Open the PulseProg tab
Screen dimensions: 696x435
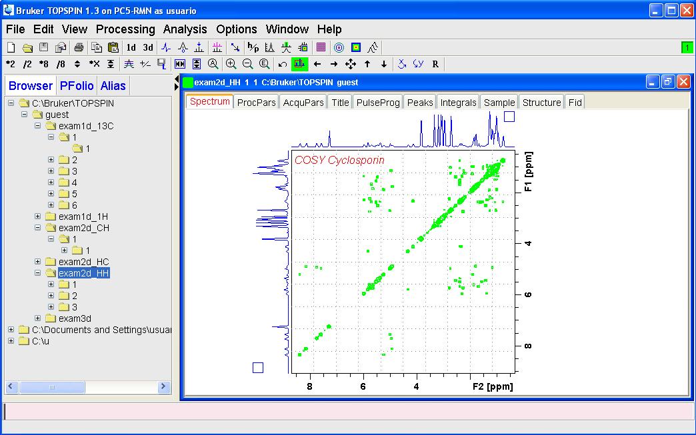[378, 103]
